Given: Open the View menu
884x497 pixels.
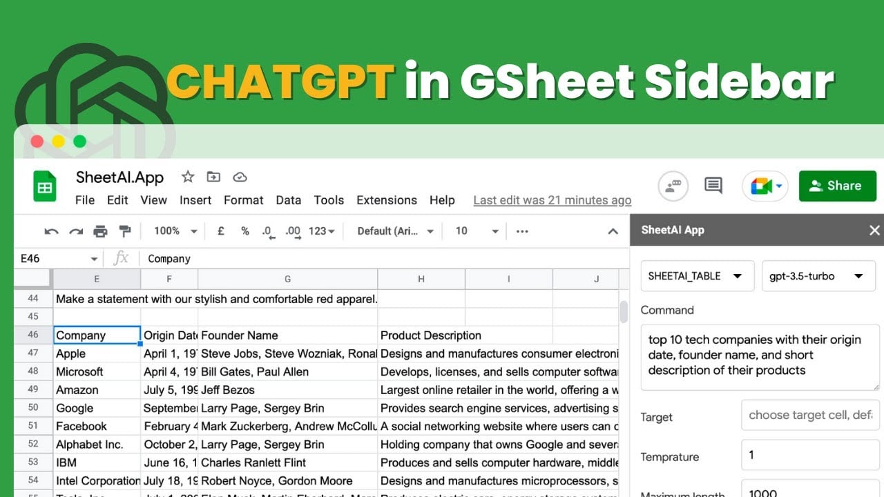Looking at the screenshot, I should pyautogui.click(x=154, y=200).
